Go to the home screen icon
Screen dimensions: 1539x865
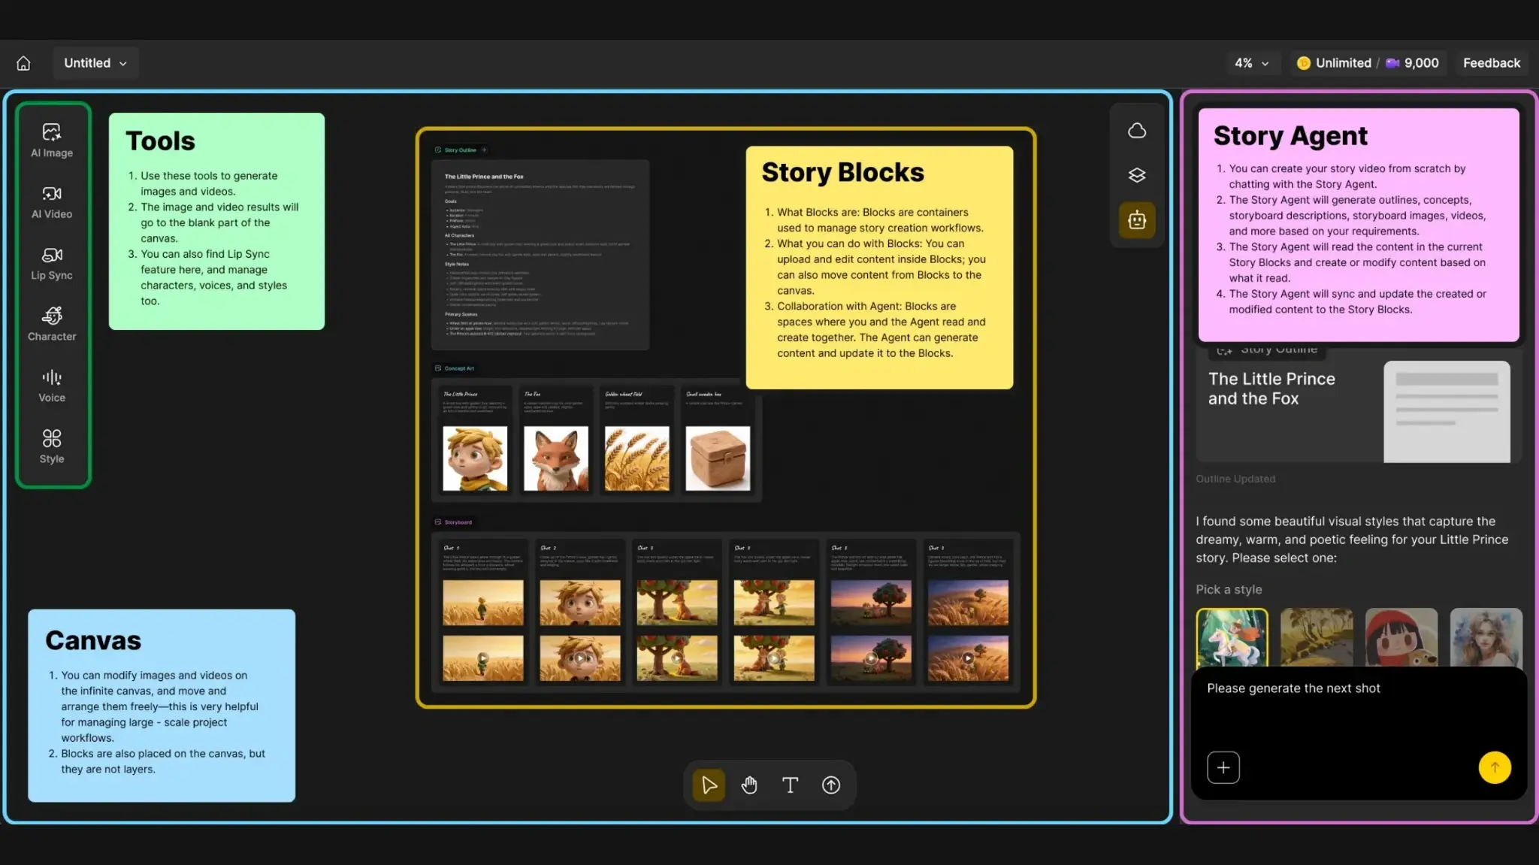pos(23,63)
